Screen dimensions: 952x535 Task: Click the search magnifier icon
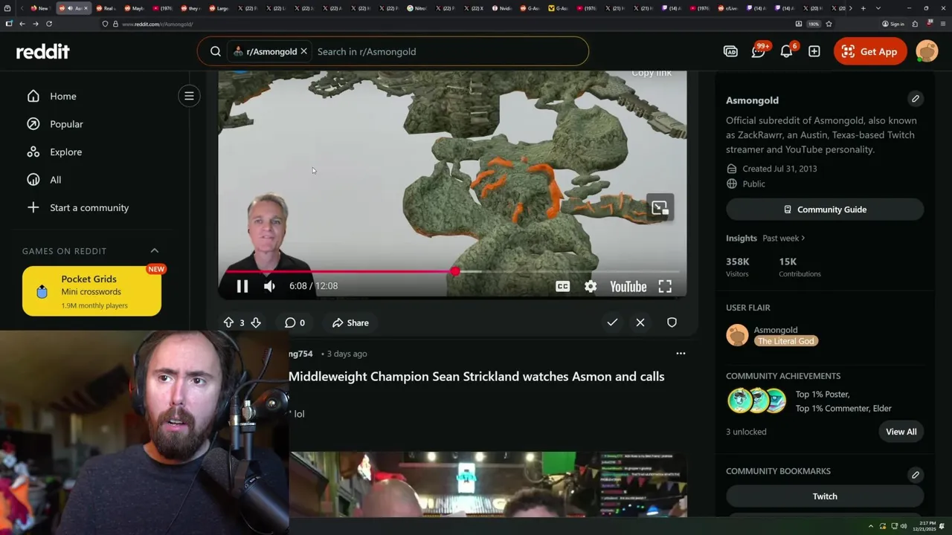click(216, 51)
